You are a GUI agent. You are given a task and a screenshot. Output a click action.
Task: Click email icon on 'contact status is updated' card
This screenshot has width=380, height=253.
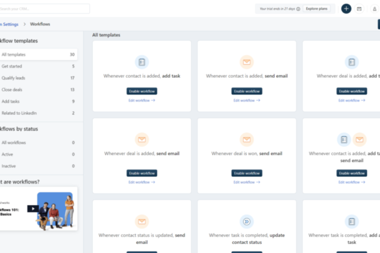click(x=142, y=221)
